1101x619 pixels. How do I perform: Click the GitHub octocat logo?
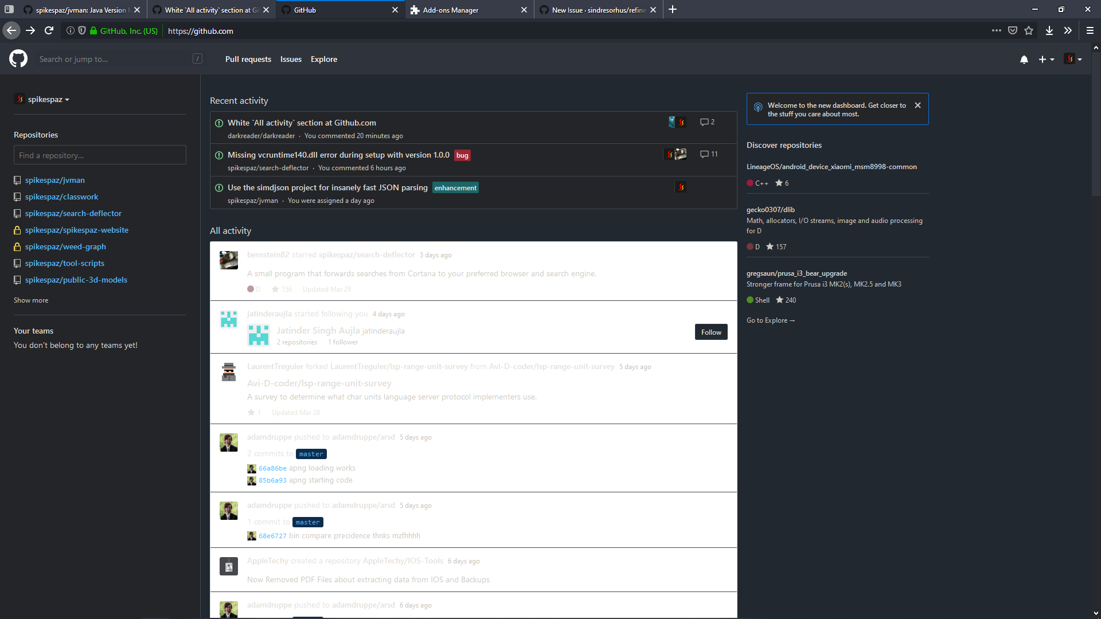point(18,58)
